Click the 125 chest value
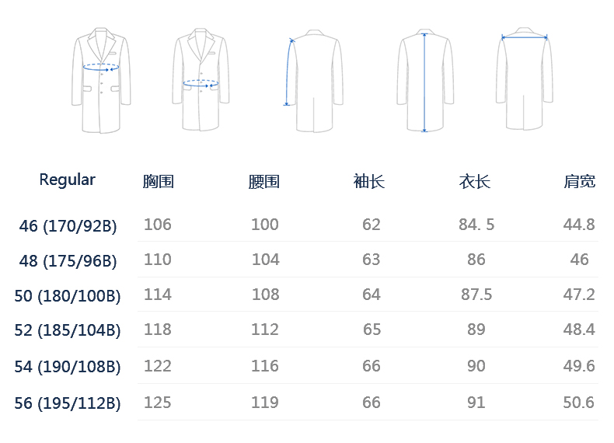The image size is (614, 443). point(158,403)
